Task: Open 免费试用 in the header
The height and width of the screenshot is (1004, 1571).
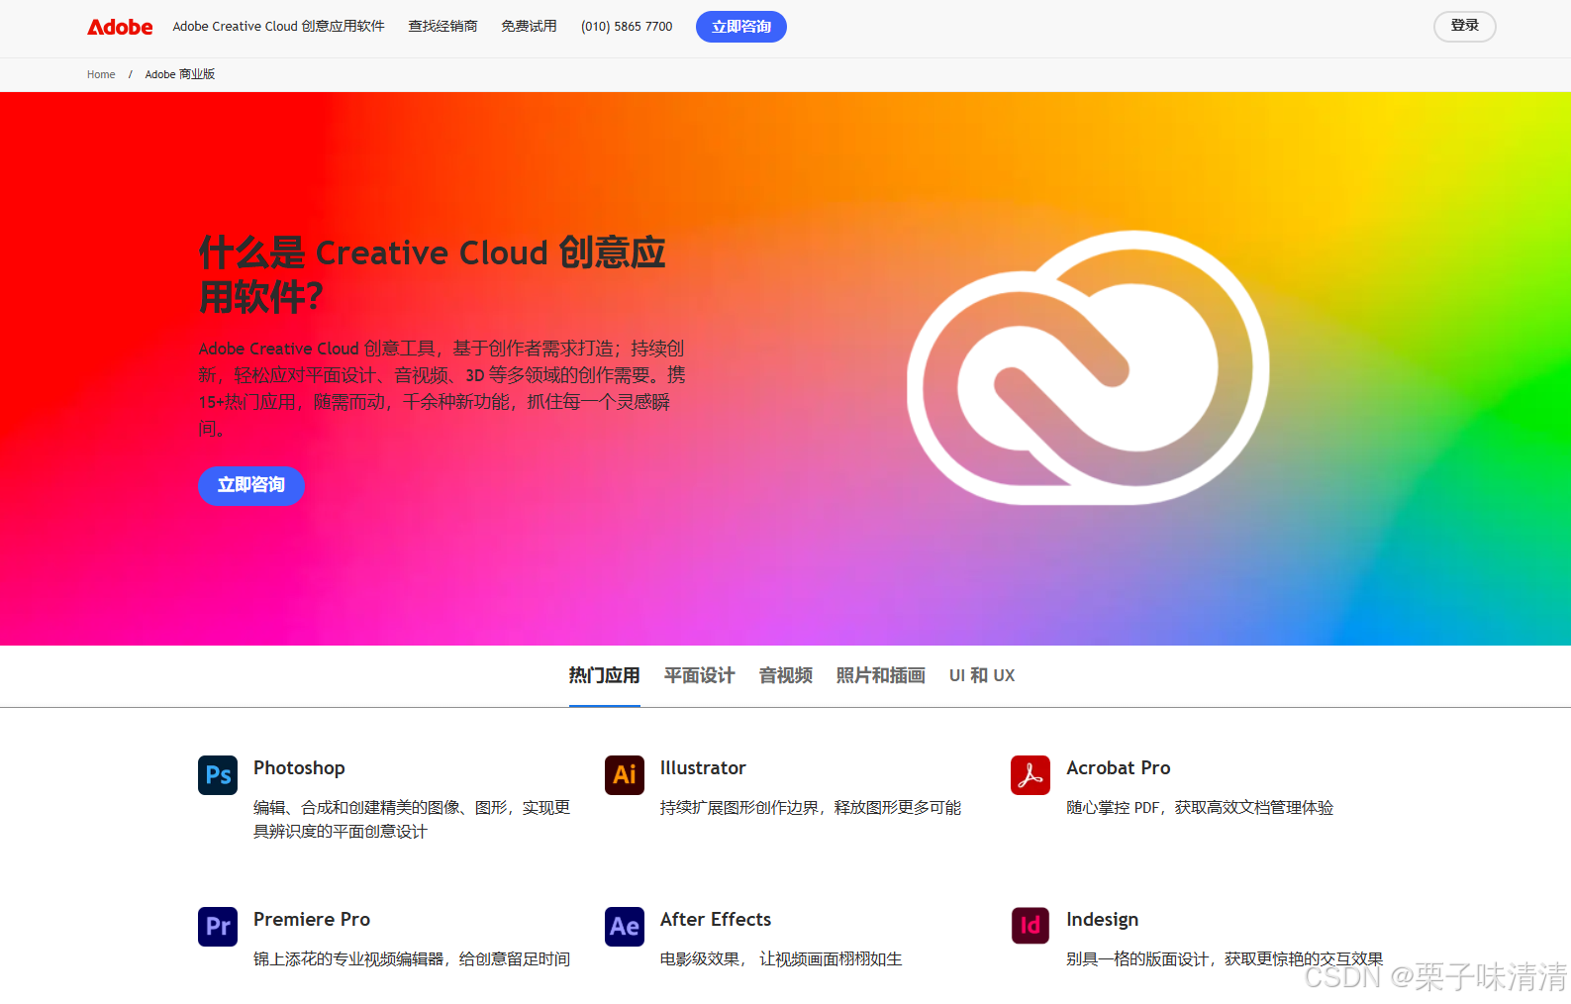Action: (x=529, y=27)
